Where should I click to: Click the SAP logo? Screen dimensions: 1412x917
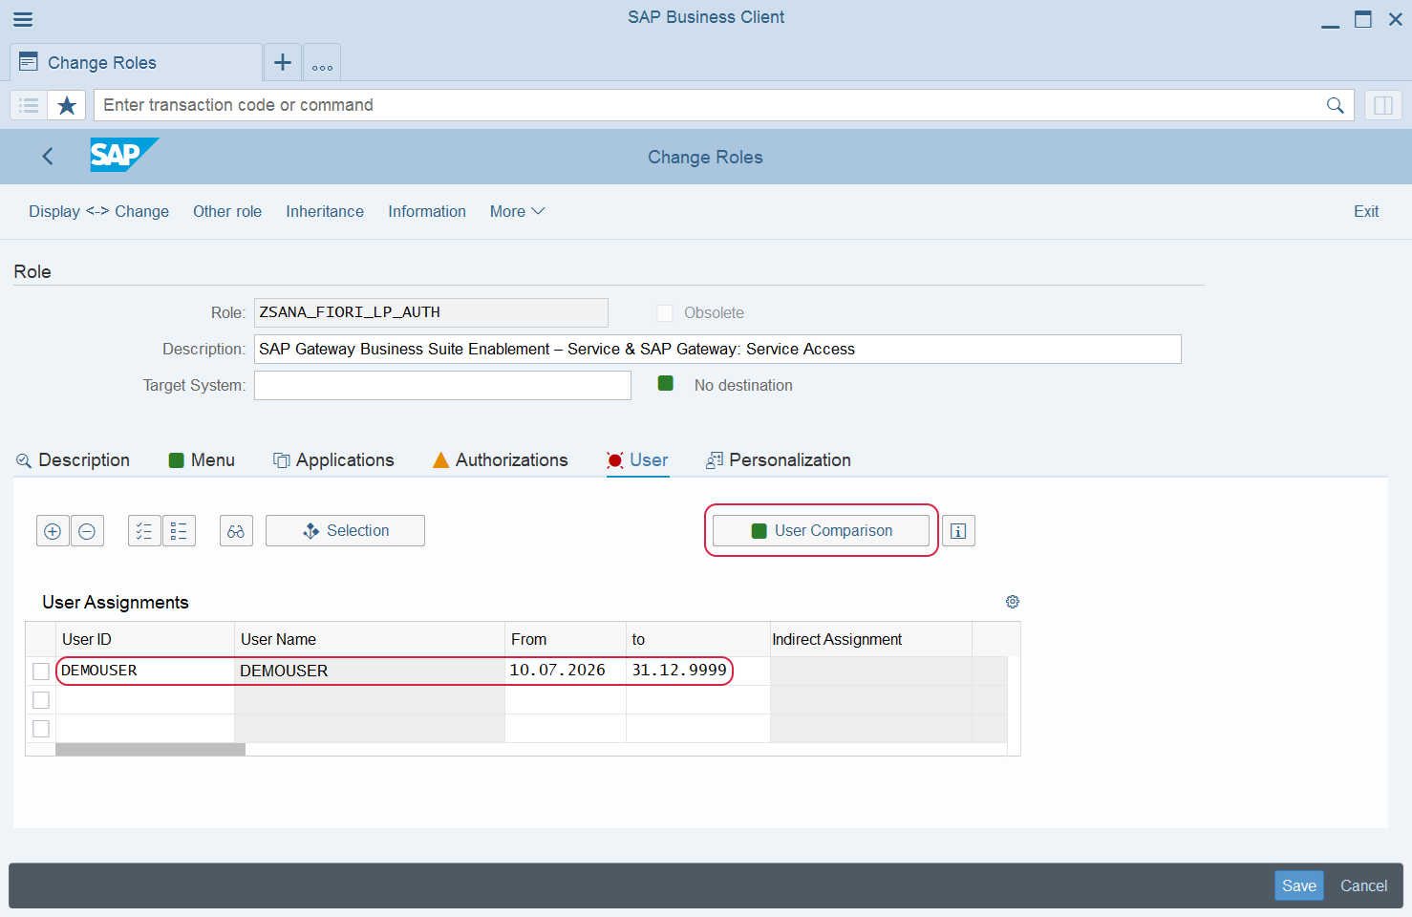124,155
